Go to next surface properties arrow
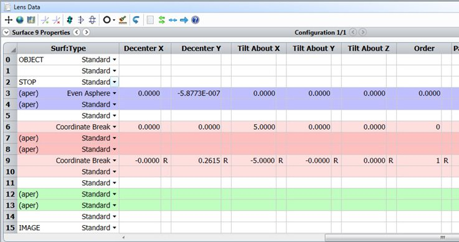The image size is (459, 242). point(86,32)
